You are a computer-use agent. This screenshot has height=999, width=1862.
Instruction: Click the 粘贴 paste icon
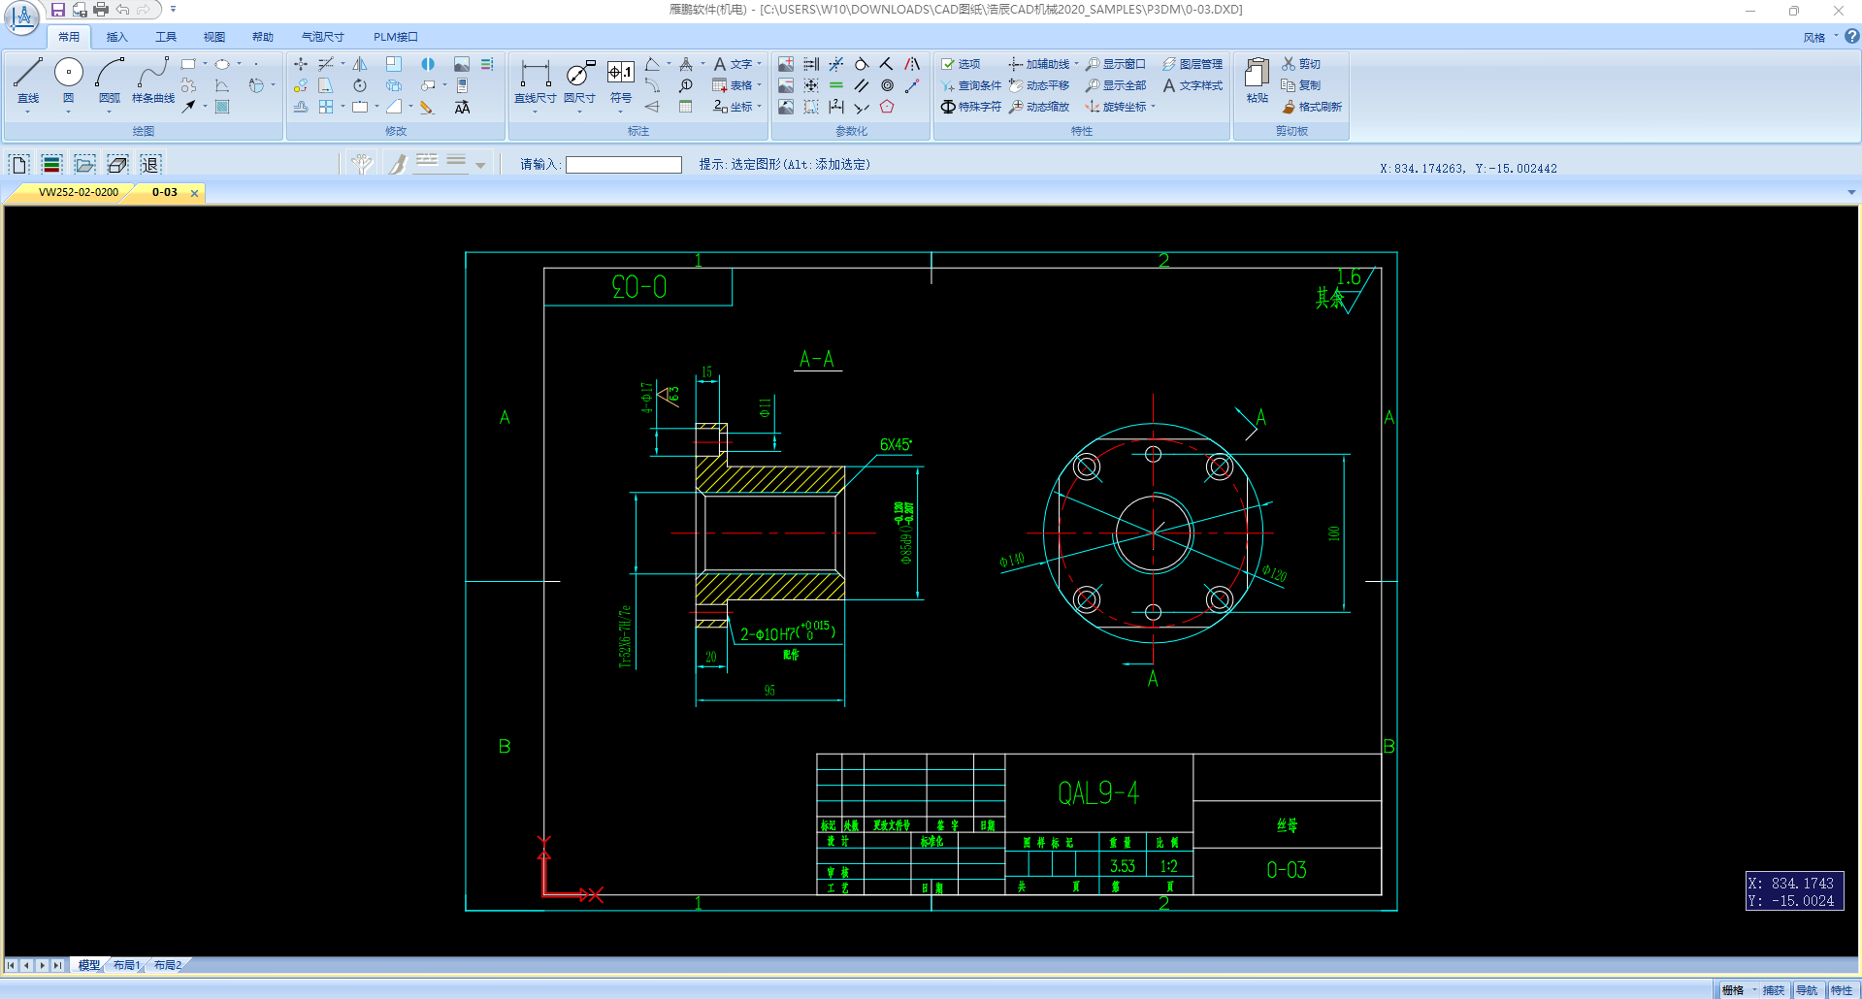tap(1258, 81)
